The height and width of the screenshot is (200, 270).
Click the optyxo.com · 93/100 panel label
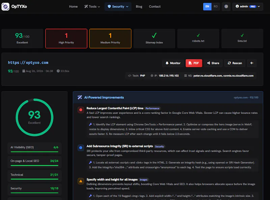pos(246,97)
